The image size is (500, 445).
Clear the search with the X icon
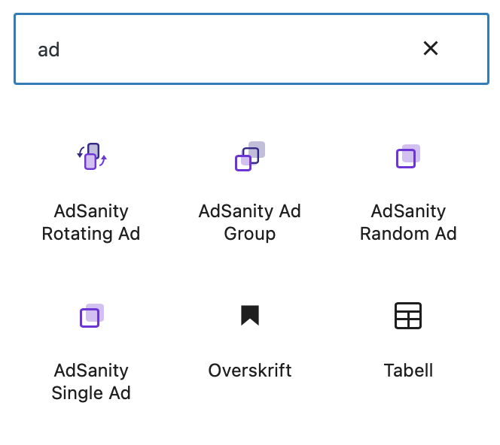click(431, 49)
